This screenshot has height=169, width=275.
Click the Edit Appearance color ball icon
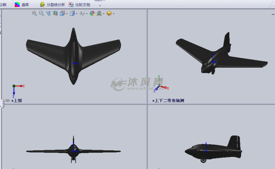[92, 13]
